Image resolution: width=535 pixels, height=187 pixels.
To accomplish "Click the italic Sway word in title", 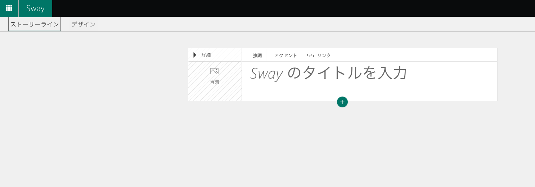I will coord(266,74).
